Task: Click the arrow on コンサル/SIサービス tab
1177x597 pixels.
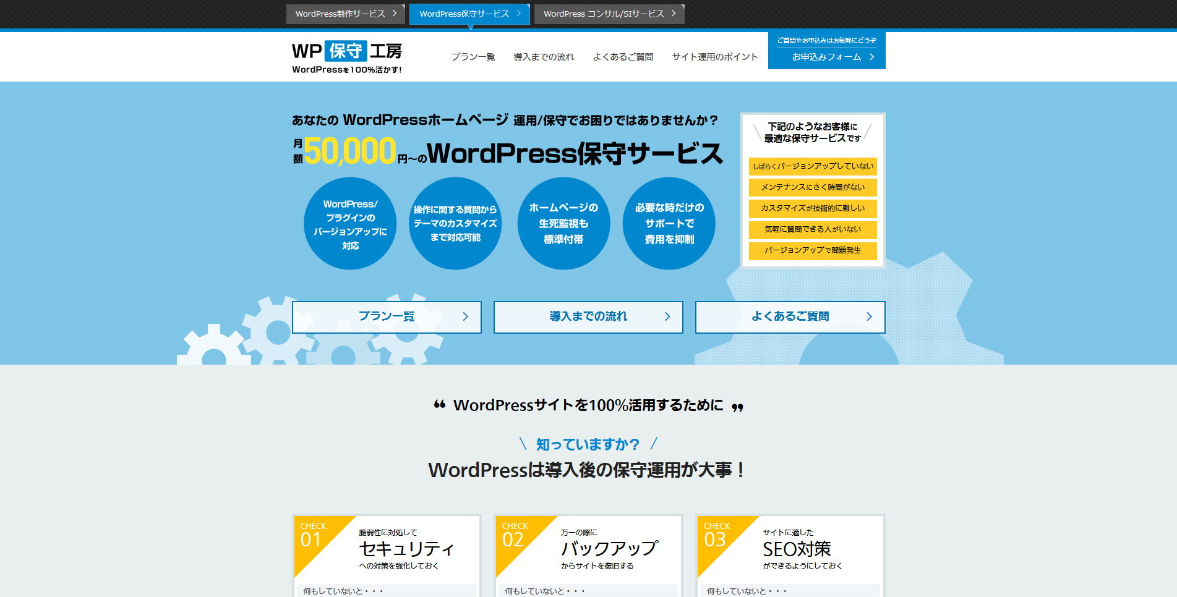Action: click(x=674, y=14)
